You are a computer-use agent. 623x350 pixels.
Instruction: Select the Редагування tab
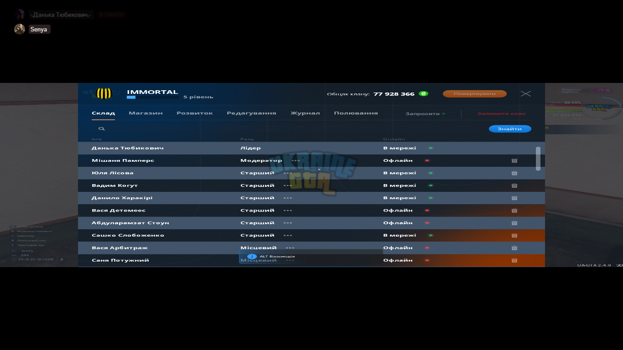251,113
